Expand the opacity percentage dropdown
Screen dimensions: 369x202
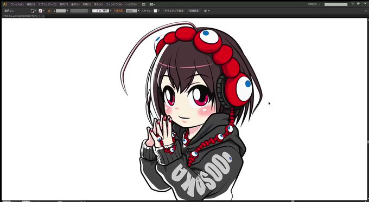[138, 11]
